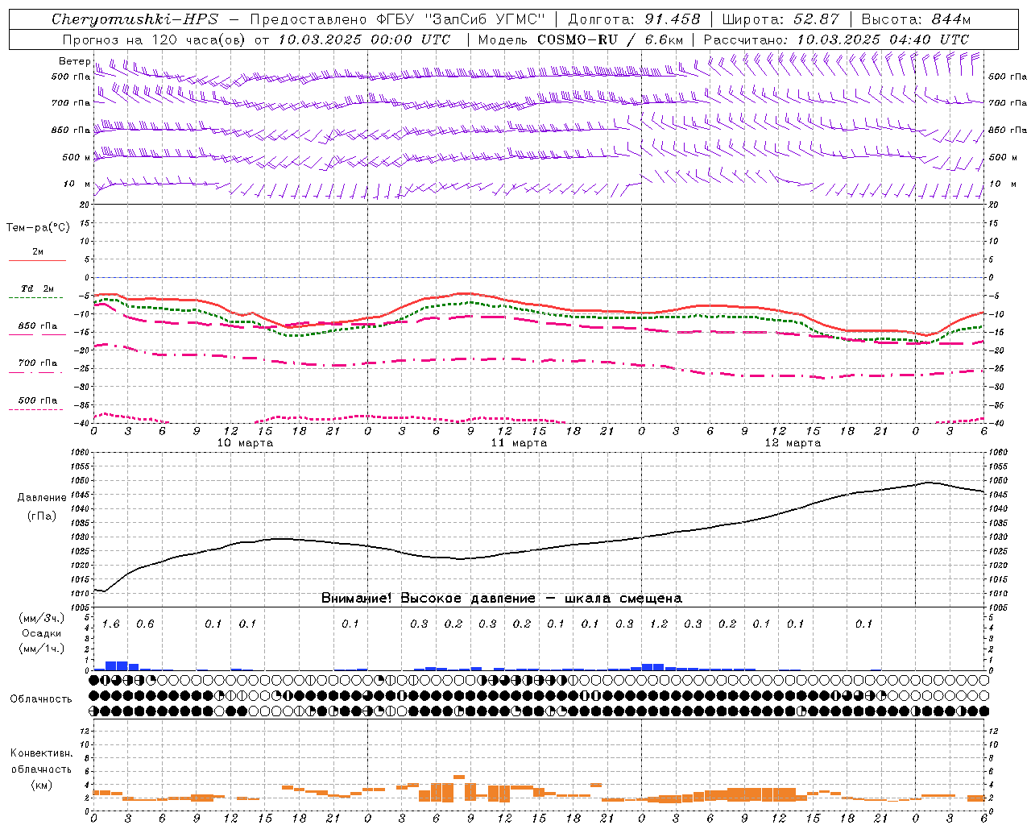Viewport: 1031px width, 825px height.
Task: Click the dotted line sample under 500 гПа legend
Action: pyautogui.click(x=36, y=409)
